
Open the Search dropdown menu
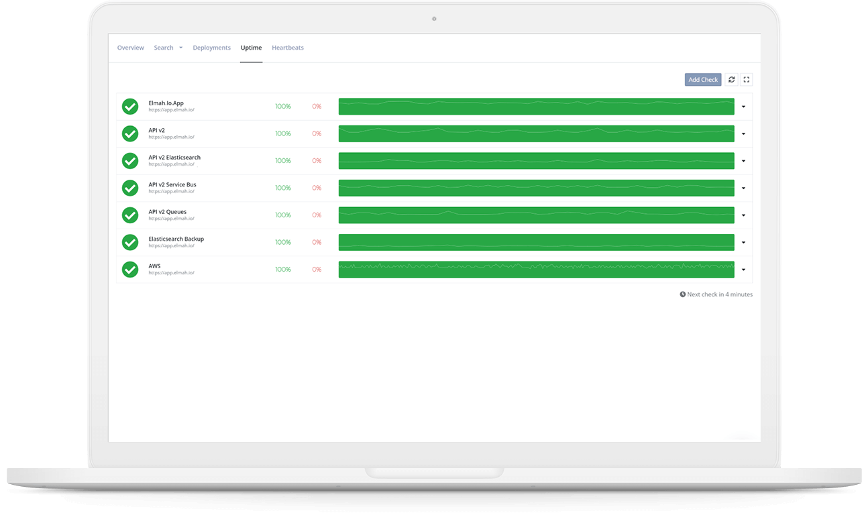[168, 47]
